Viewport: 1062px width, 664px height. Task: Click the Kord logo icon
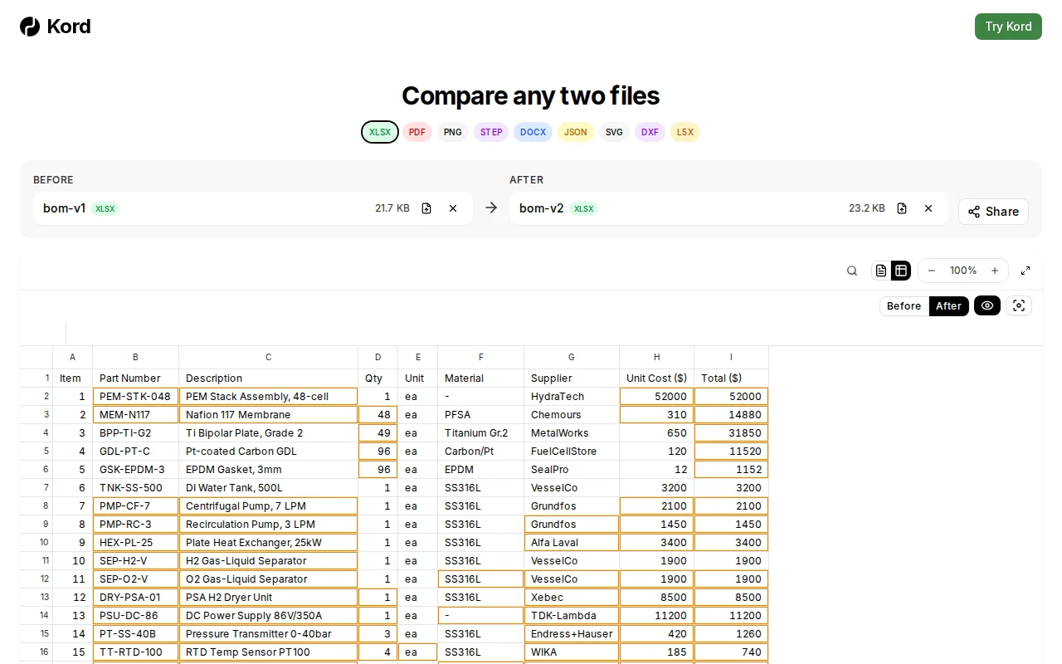pyautogui.click(x=30, y=27)
